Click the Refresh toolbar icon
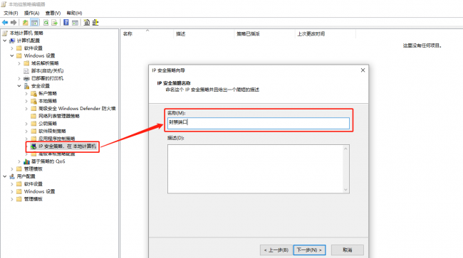 pyautogui.click(x=46, y=22)
